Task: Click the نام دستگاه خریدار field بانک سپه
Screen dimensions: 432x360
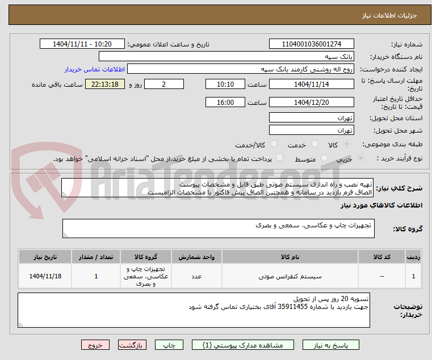Action: (226, 57)
